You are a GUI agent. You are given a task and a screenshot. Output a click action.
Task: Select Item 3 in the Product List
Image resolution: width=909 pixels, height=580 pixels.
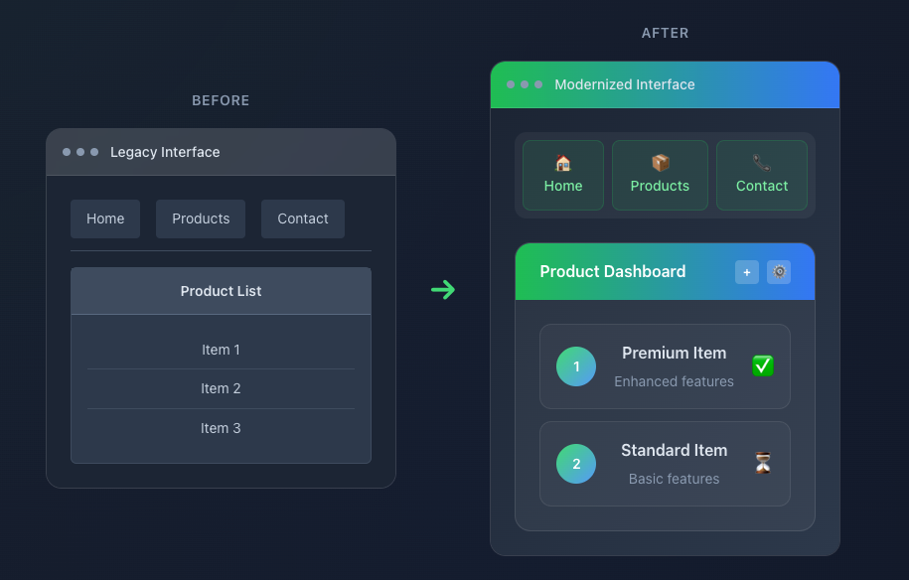[x=221, y=428]
